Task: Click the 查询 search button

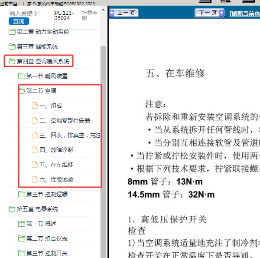Action: click(x=19, y=21)
